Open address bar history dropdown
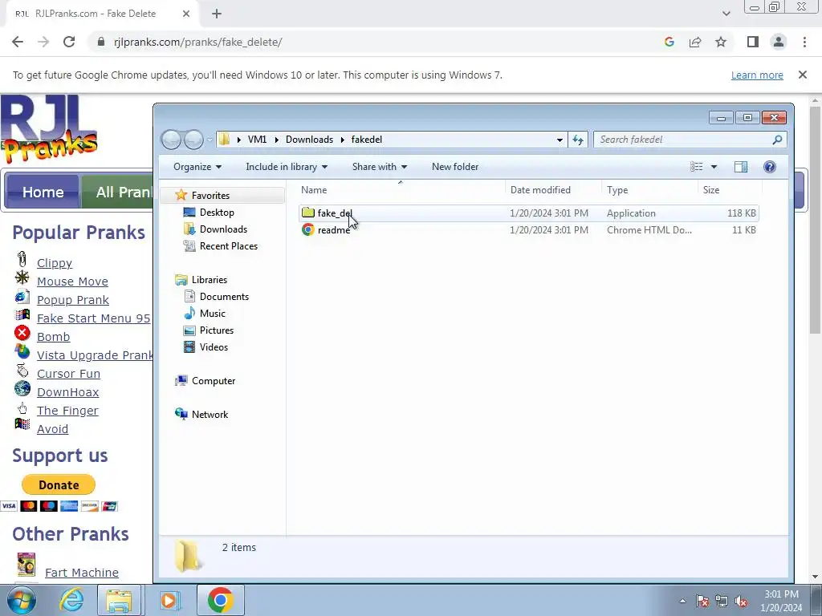The width and height of the screenshot is (822, 616). pos(560,140)
